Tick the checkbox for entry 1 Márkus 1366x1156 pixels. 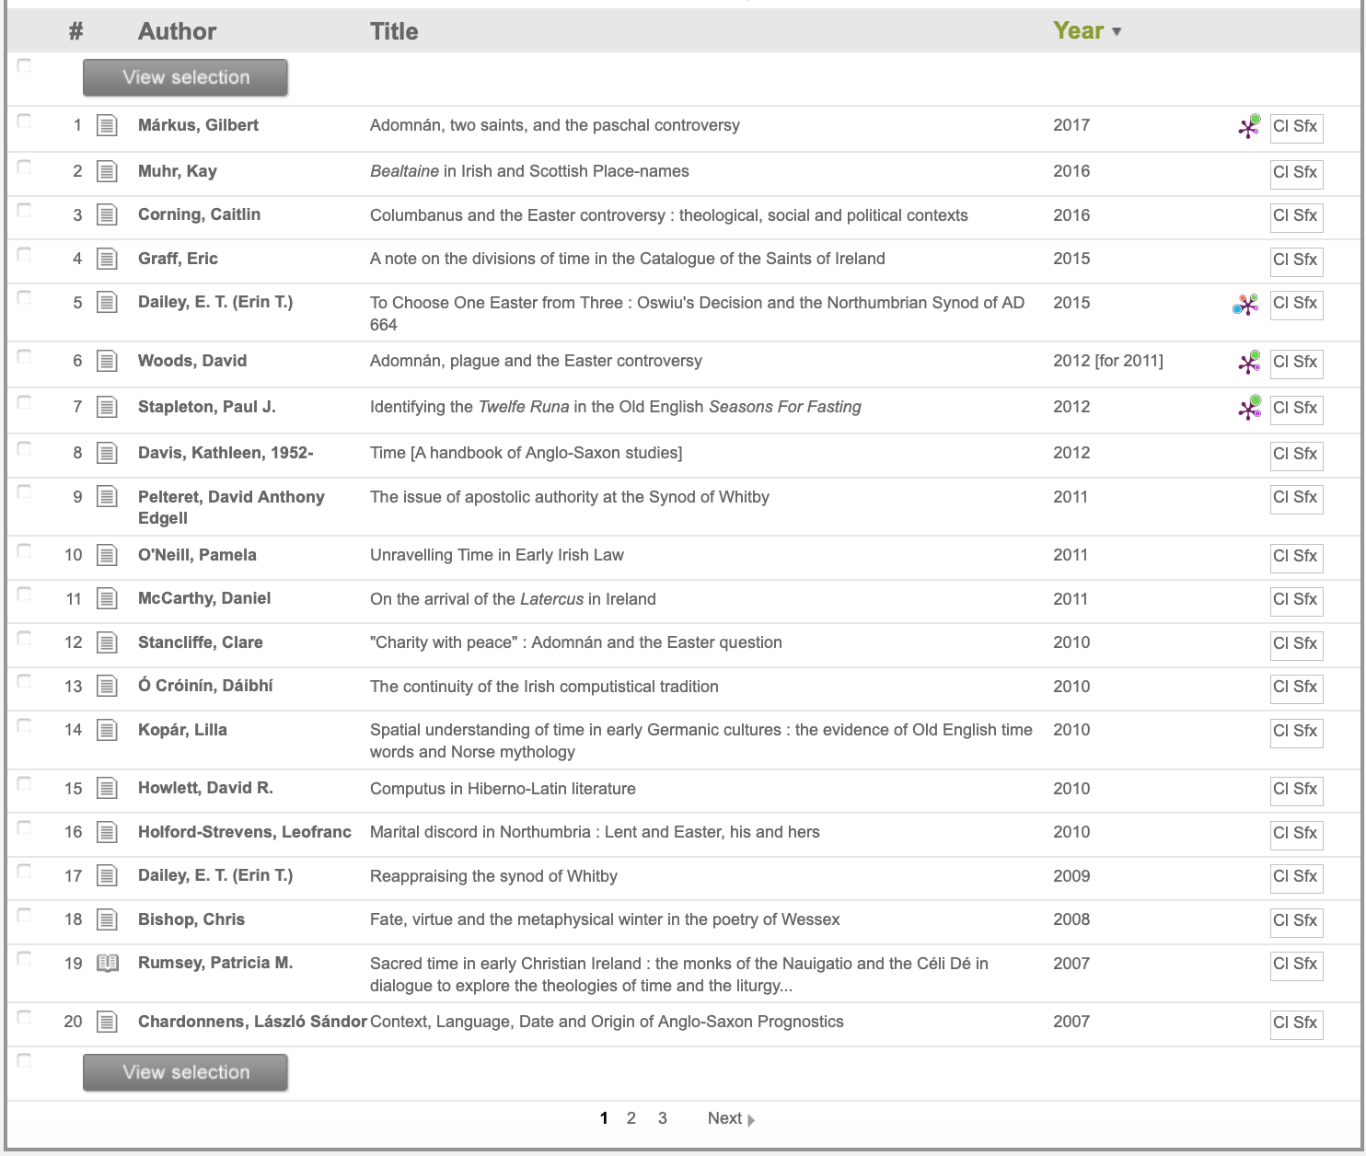[x=25, y=121]
